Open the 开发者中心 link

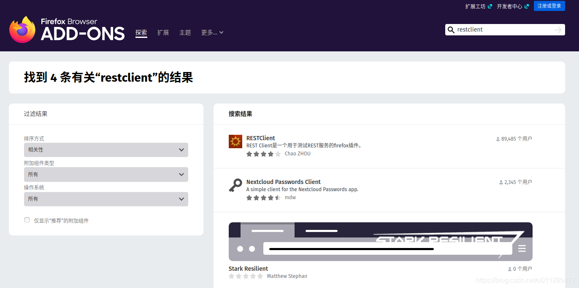click(x=513, y=6)
